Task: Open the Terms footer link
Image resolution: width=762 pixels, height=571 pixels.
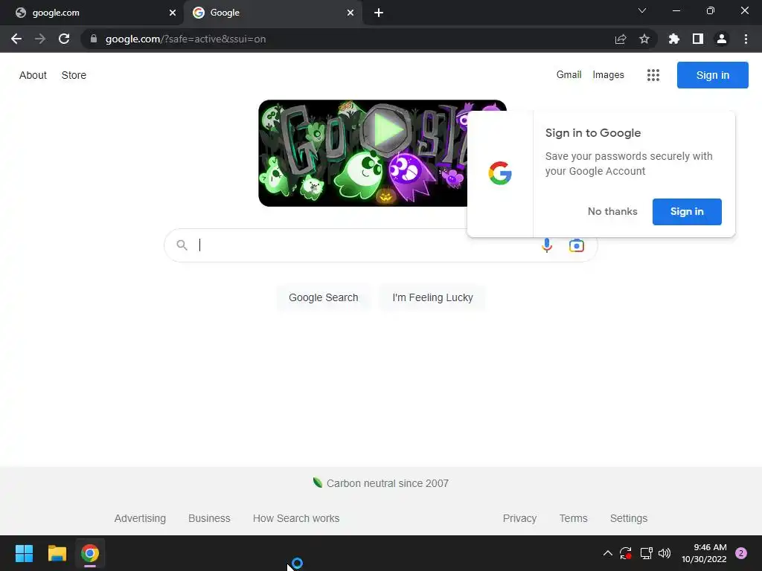Action: tap(574, 518)
